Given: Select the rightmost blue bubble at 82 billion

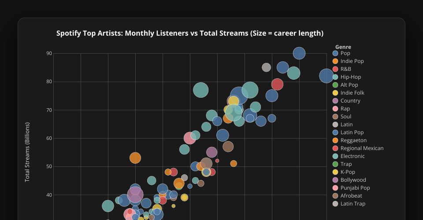Looking at the screenshot, I should [326, 76].
